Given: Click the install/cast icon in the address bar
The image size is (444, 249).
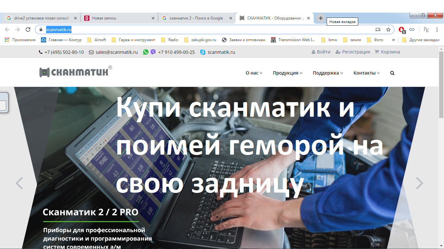Looking at the screenshot, I should click(378, 30).
